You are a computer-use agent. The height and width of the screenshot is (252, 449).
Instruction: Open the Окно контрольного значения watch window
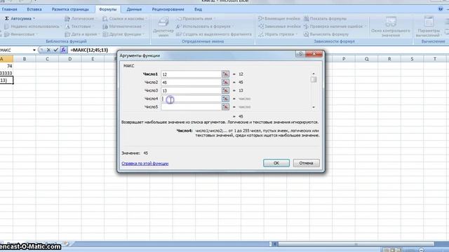[x=391, y=27]
